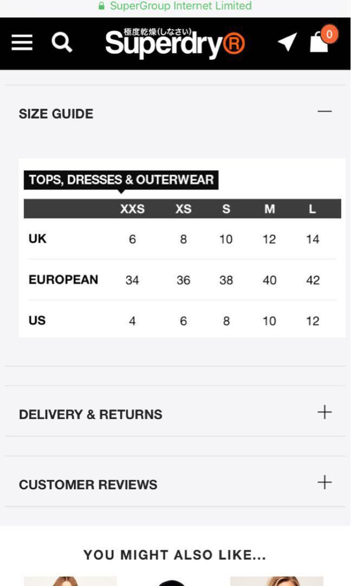Expand Customer Reviews plus icon
This screenshot has width=351, height=586.
[324, 482]
